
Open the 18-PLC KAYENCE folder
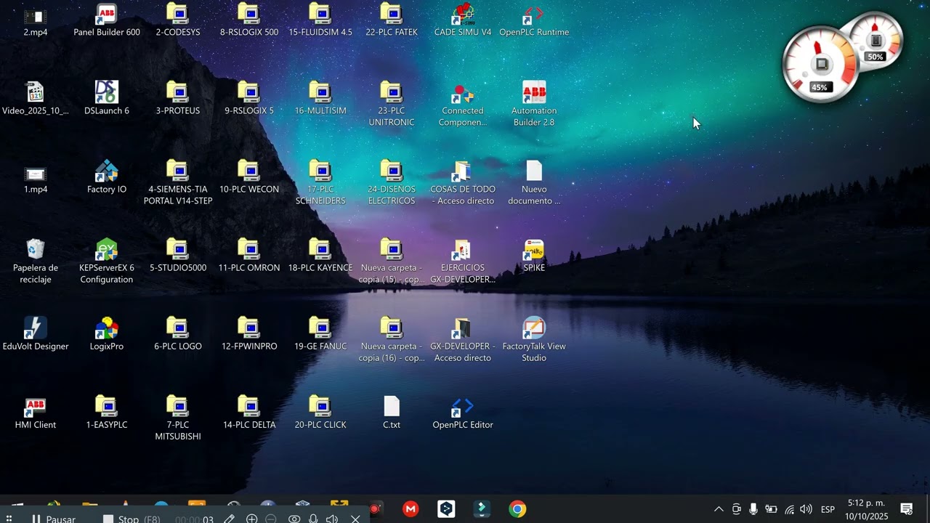(x=320, y=256)
